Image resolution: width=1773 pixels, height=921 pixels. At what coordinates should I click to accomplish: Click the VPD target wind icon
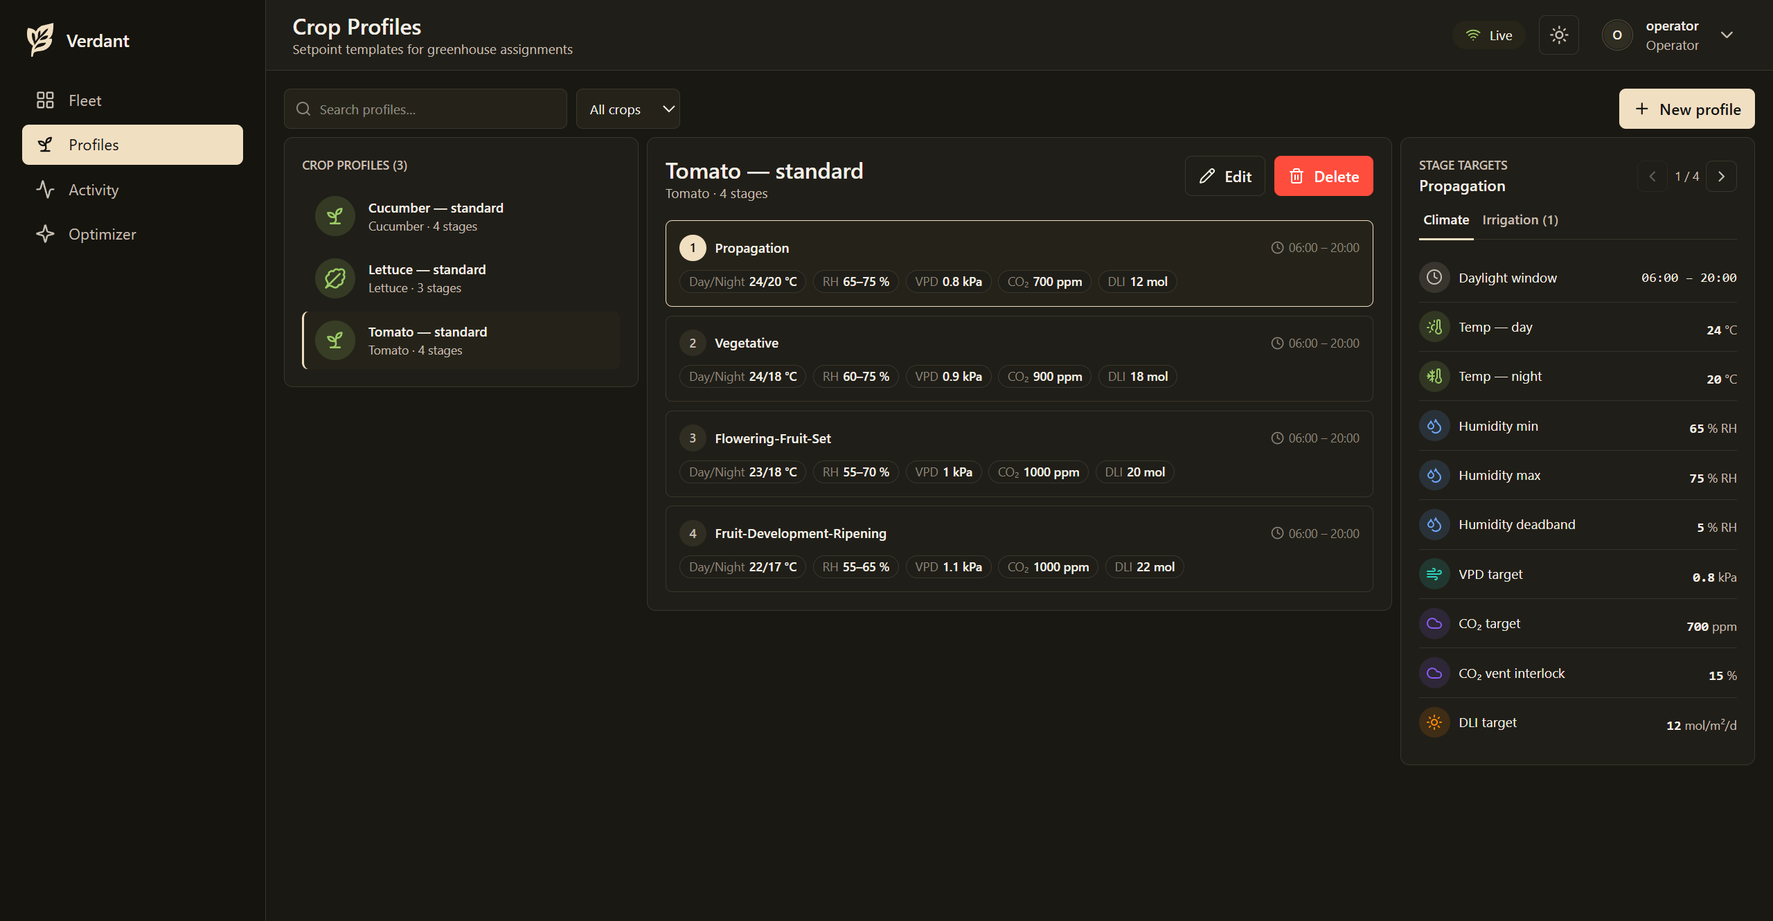[1434, 574]
